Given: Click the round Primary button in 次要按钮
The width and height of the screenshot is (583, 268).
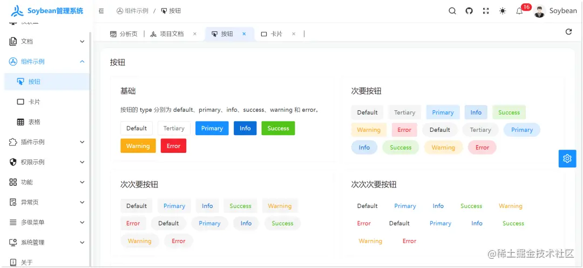Looking at the screenshot, I should (x=521, y=130).
